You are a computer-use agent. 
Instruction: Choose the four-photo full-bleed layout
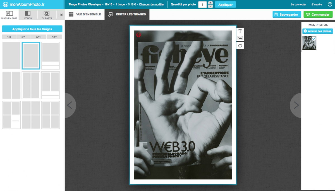click(x=31, y=115)
